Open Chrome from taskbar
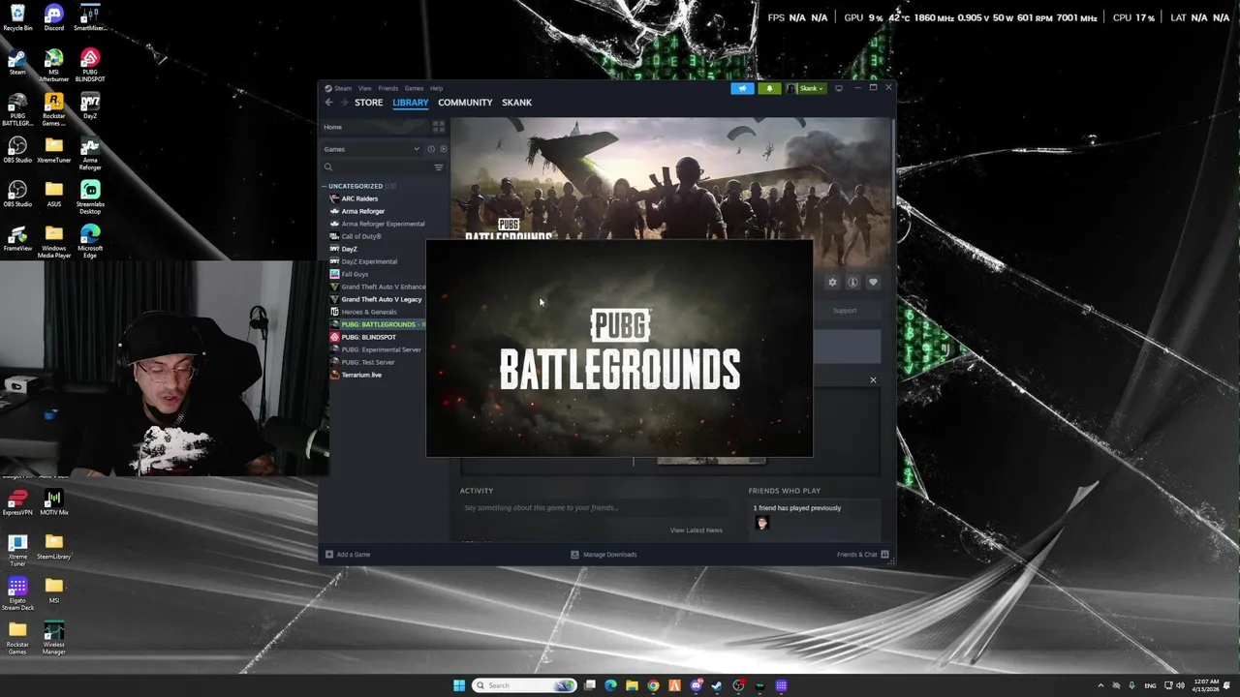The image size is (1240, 697). point(653,685)
